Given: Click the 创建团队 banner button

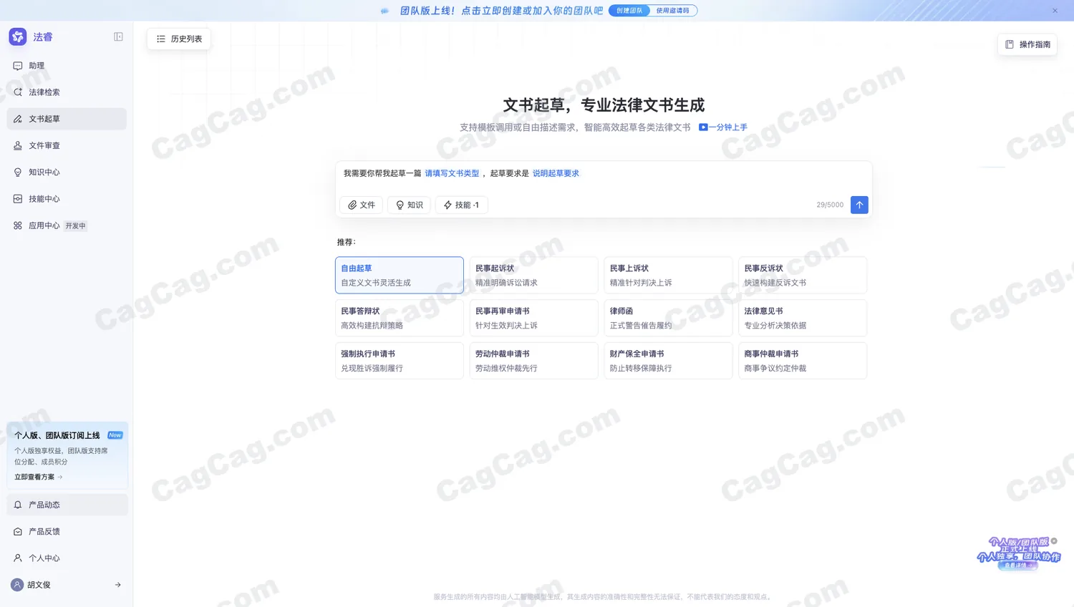Looking at the screenshot, I should (x=629, y=11).
